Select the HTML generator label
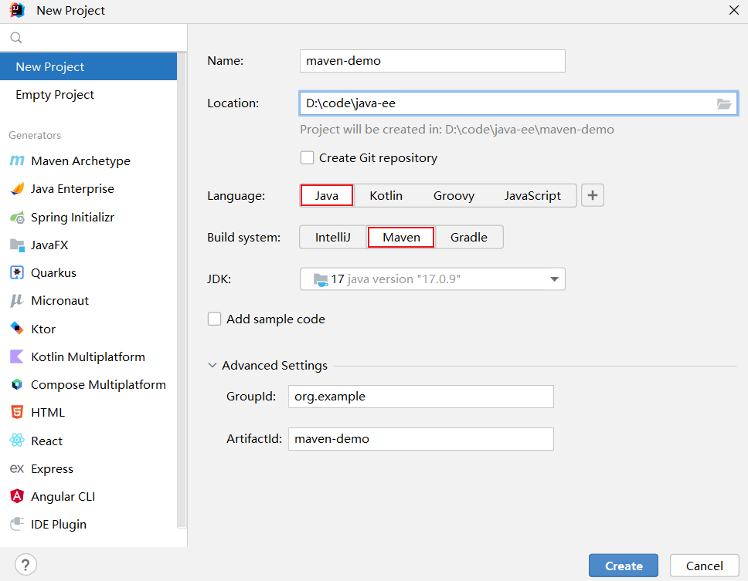 pyautogui.click(x=48, y=413)
